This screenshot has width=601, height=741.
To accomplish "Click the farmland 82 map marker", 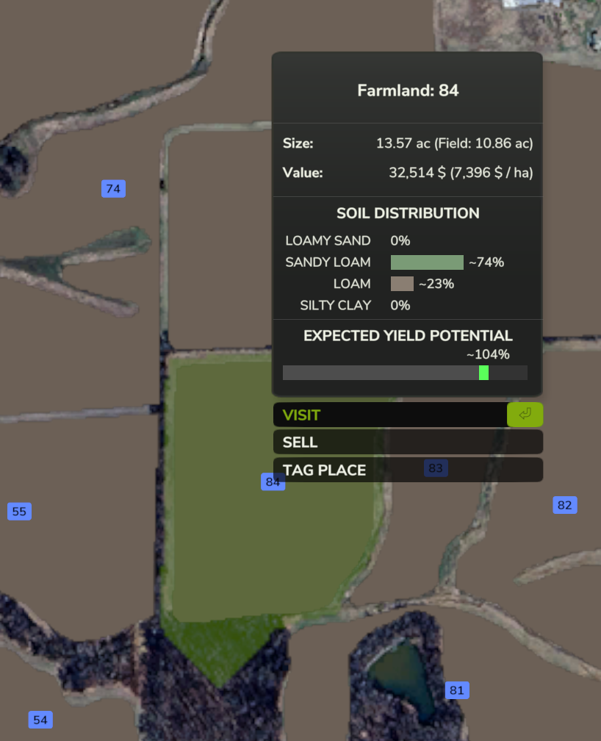I will (x=564, y=505).
